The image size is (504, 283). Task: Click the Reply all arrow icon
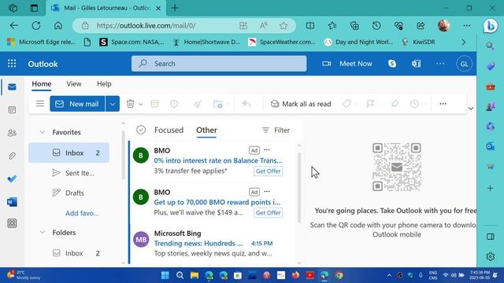246,104
